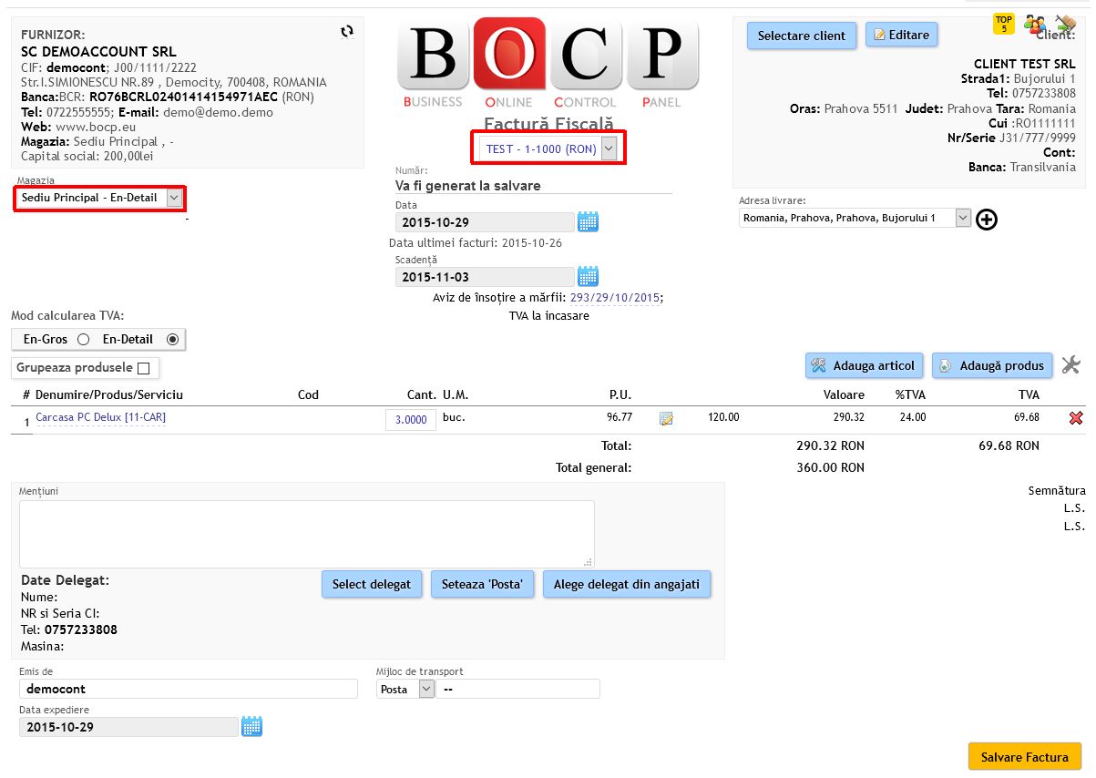This screenshot has width=1096, height=778.
Task: Open the Mijloc de transport Posta dropdown
Action: tap(426, 690)
